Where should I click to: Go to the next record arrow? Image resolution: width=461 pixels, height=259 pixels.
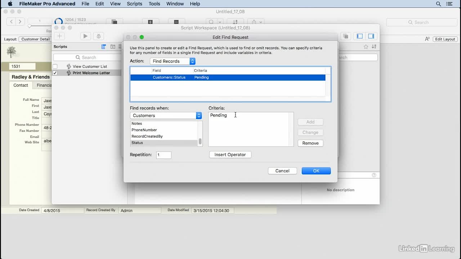point(20,22)
